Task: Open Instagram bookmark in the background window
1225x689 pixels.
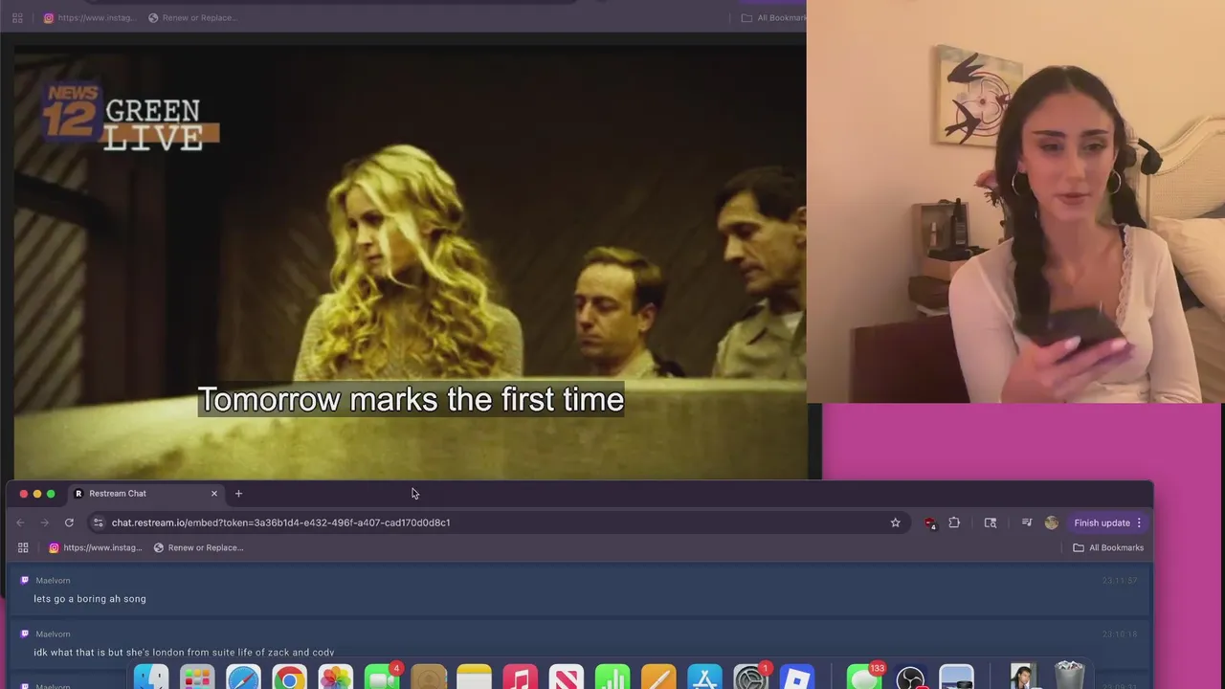Action: [90, 17]
